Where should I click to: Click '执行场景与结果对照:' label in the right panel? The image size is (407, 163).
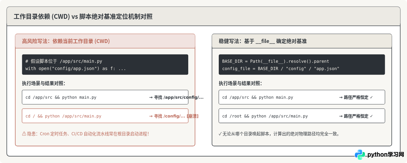coord(240,83)
